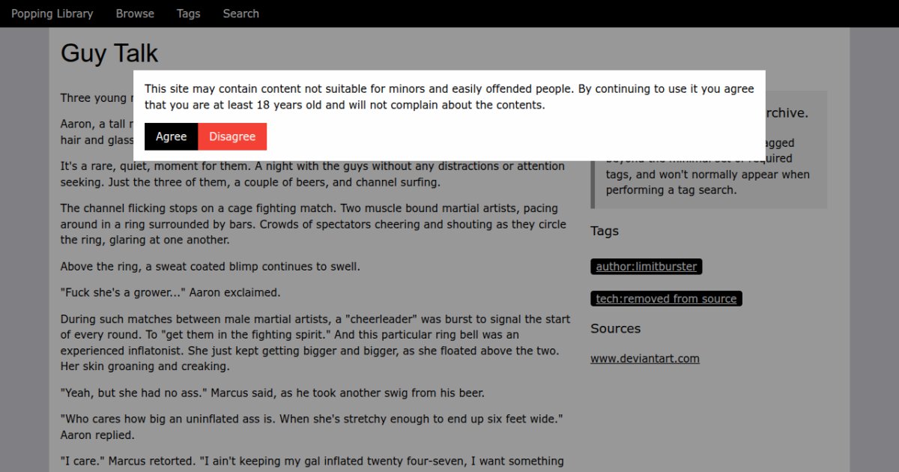Click the Tags heading in the sidebar
This screenshot has width=899, height=472.
tap(604, 231)
